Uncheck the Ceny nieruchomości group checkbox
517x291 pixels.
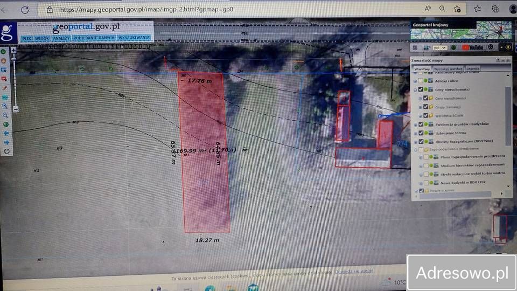(x=421, y=89)
